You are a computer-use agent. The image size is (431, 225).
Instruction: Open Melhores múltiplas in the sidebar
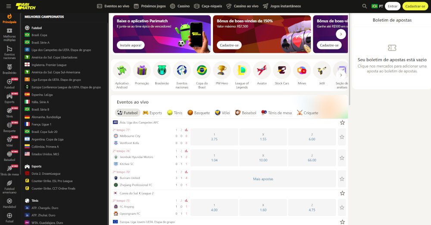[9, 35]
